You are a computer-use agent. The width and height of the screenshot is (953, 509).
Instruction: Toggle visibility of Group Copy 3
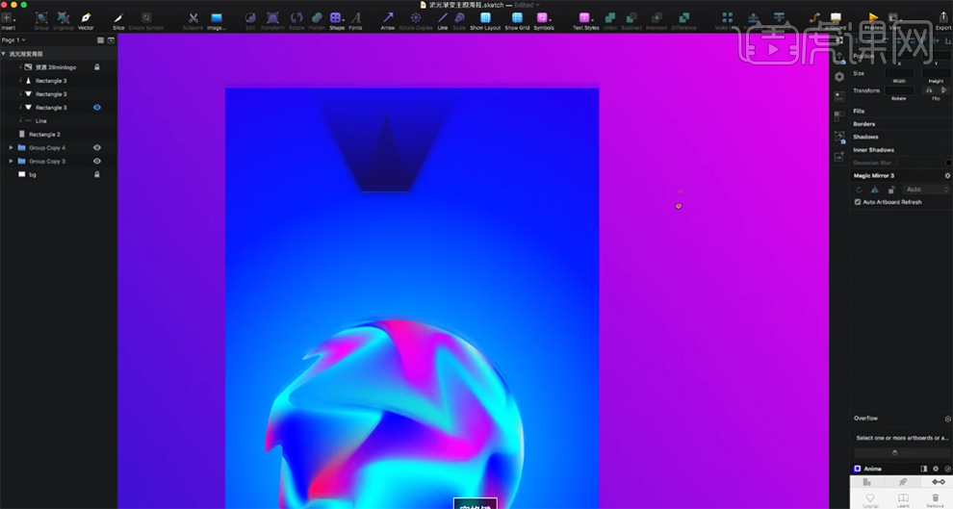[x=96, y=161]
